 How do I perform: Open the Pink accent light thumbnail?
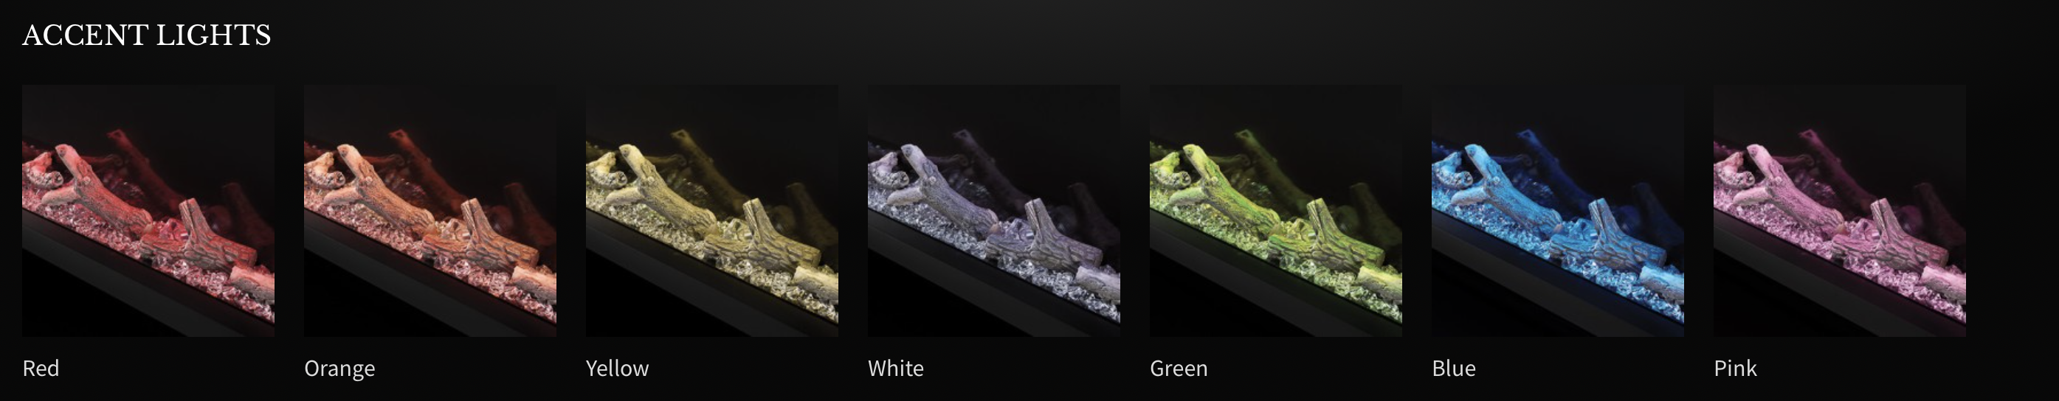1840,211
